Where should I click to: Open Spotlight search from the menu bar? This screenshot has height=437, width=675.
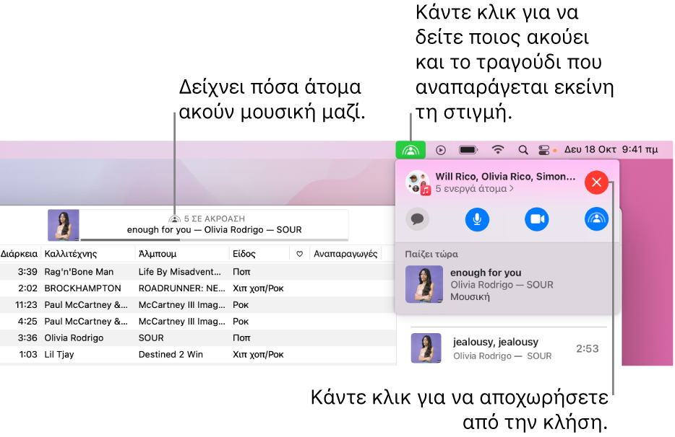pos(523,150)
